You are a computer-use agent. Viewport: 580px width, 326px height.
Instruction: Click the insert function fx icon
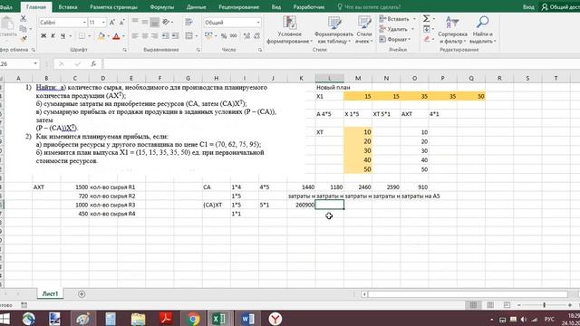[x=93, y=64]
